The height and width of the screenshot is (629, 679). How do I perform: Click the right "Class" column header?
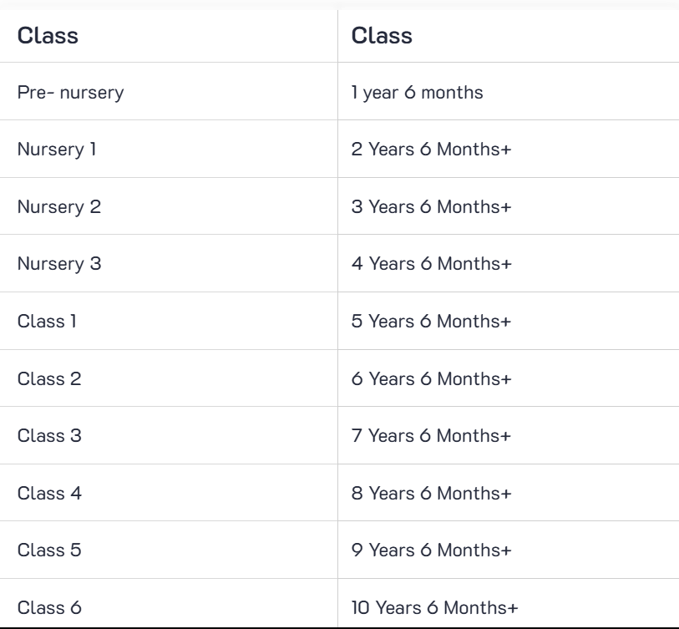382,36
